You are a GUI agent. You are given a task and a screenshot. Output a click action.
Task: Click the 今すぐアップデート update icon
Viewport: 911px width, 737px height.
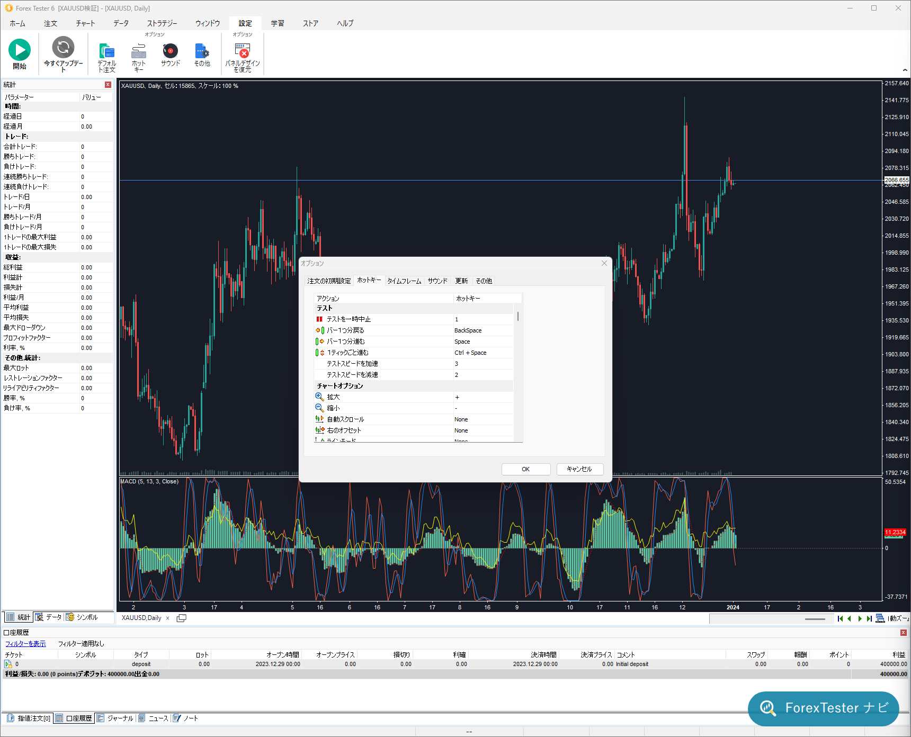click(63, 48)
